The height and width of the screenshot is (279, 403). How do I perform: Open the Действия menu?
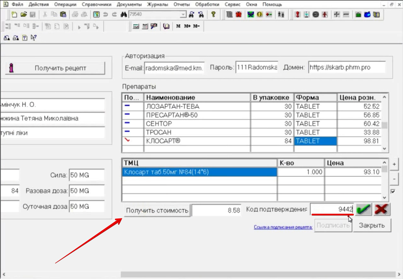coord(39,4)
